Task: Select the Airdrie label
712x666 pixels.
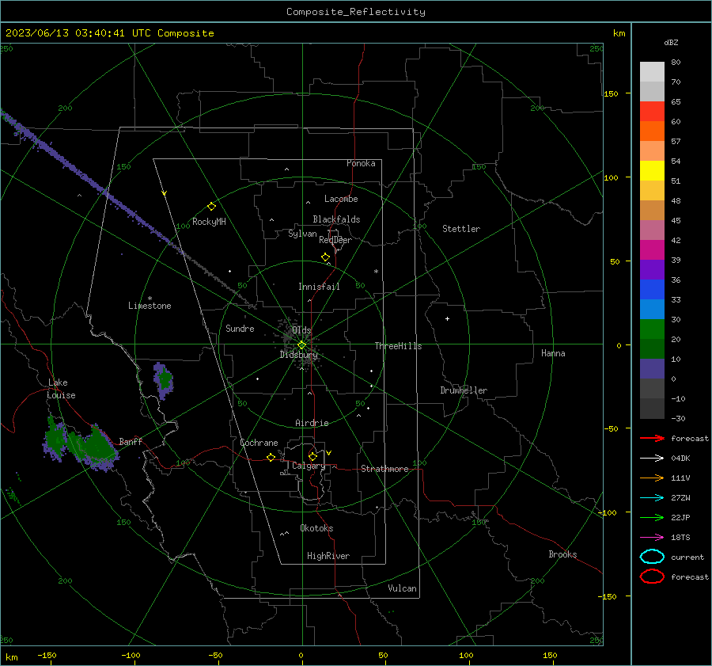Action: [x=312, y=423]
